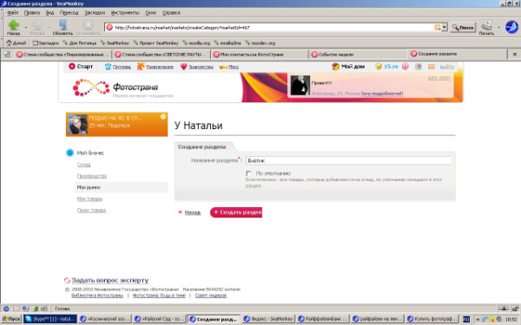Image resolution: width=521 pixels, height=325 pixels.
Task: Open the new tab button on tab bar
Action: [x=7, y=55]
